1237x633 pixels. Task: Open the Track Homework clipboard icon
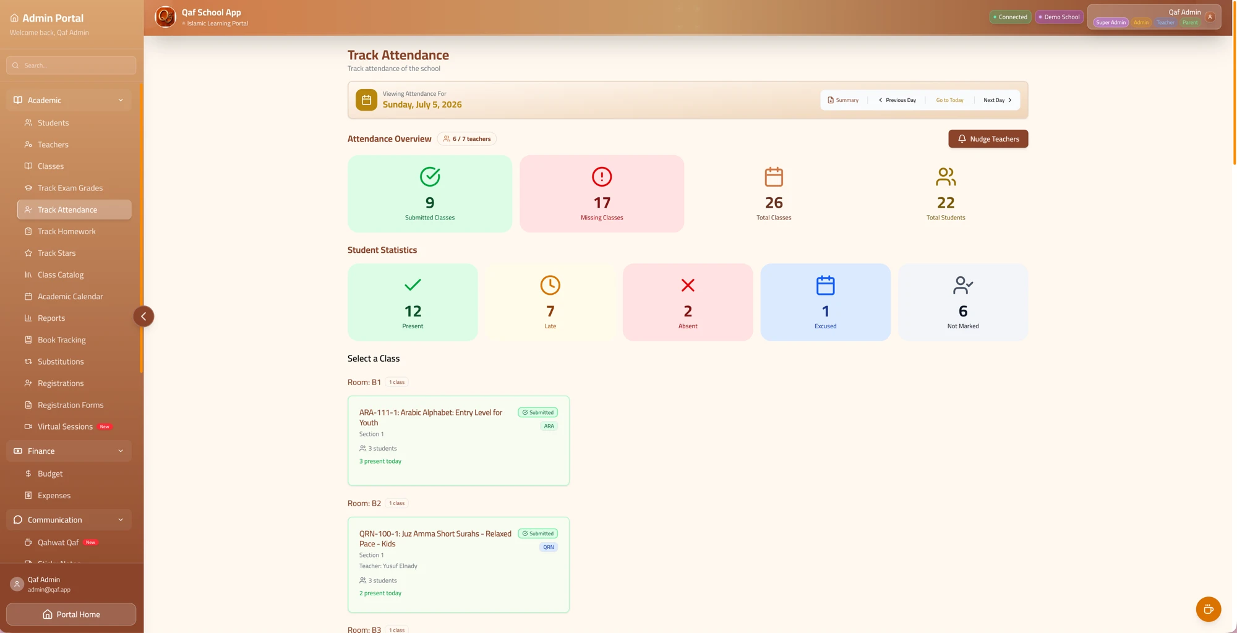[x=28, y=231]
